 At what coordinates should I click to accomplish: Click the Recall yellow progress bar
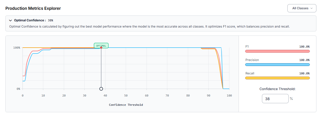coord(277,78)
